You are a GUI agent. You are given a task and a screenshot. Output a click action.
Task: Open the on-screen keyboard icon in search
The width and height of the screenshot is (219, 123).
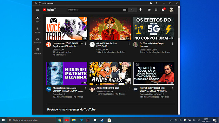(x=125, y=10)
